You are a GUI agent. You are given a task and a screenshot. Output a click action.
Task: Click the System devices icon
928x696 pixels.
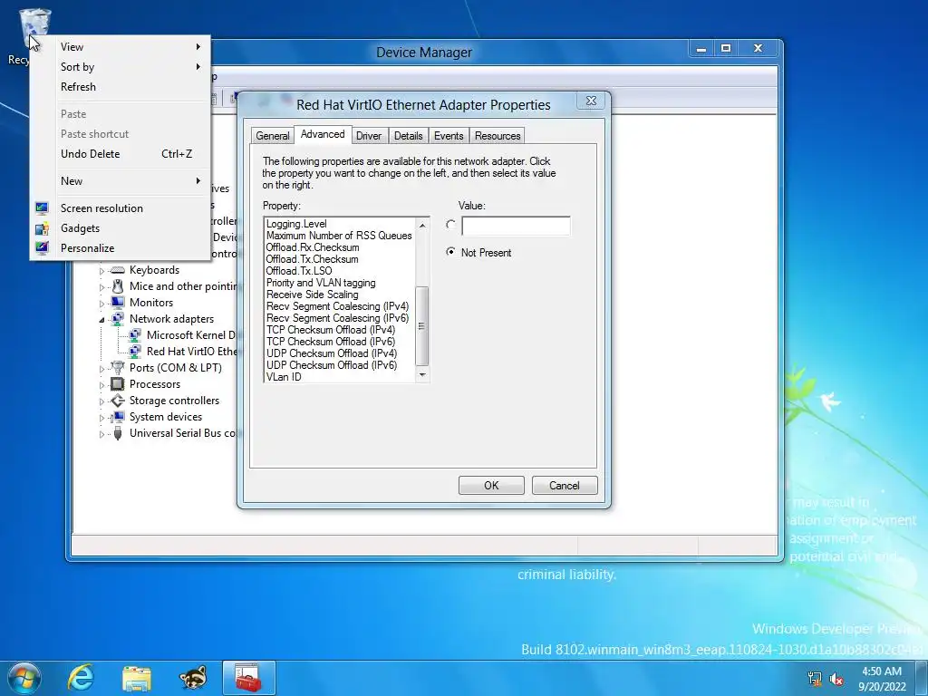(x=118, y=417)
